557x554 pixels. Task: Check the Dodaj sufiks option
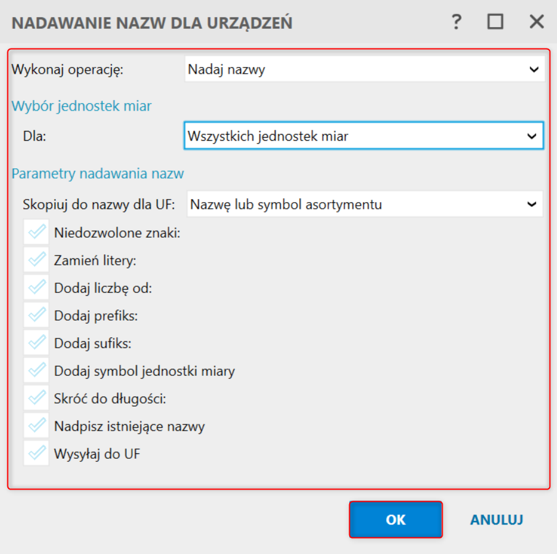(37, 343)
